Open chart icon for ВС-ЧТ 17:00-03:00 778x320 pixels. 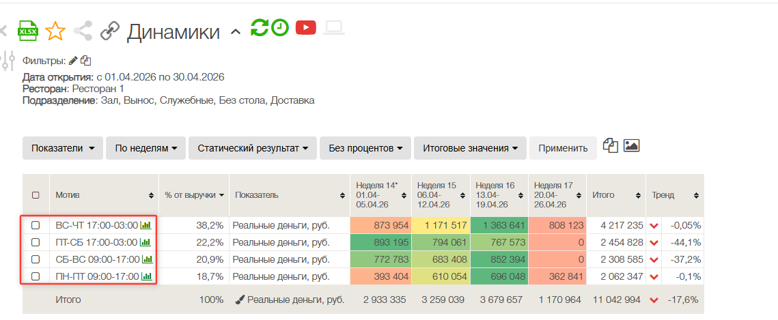click(x=146, y=225)
